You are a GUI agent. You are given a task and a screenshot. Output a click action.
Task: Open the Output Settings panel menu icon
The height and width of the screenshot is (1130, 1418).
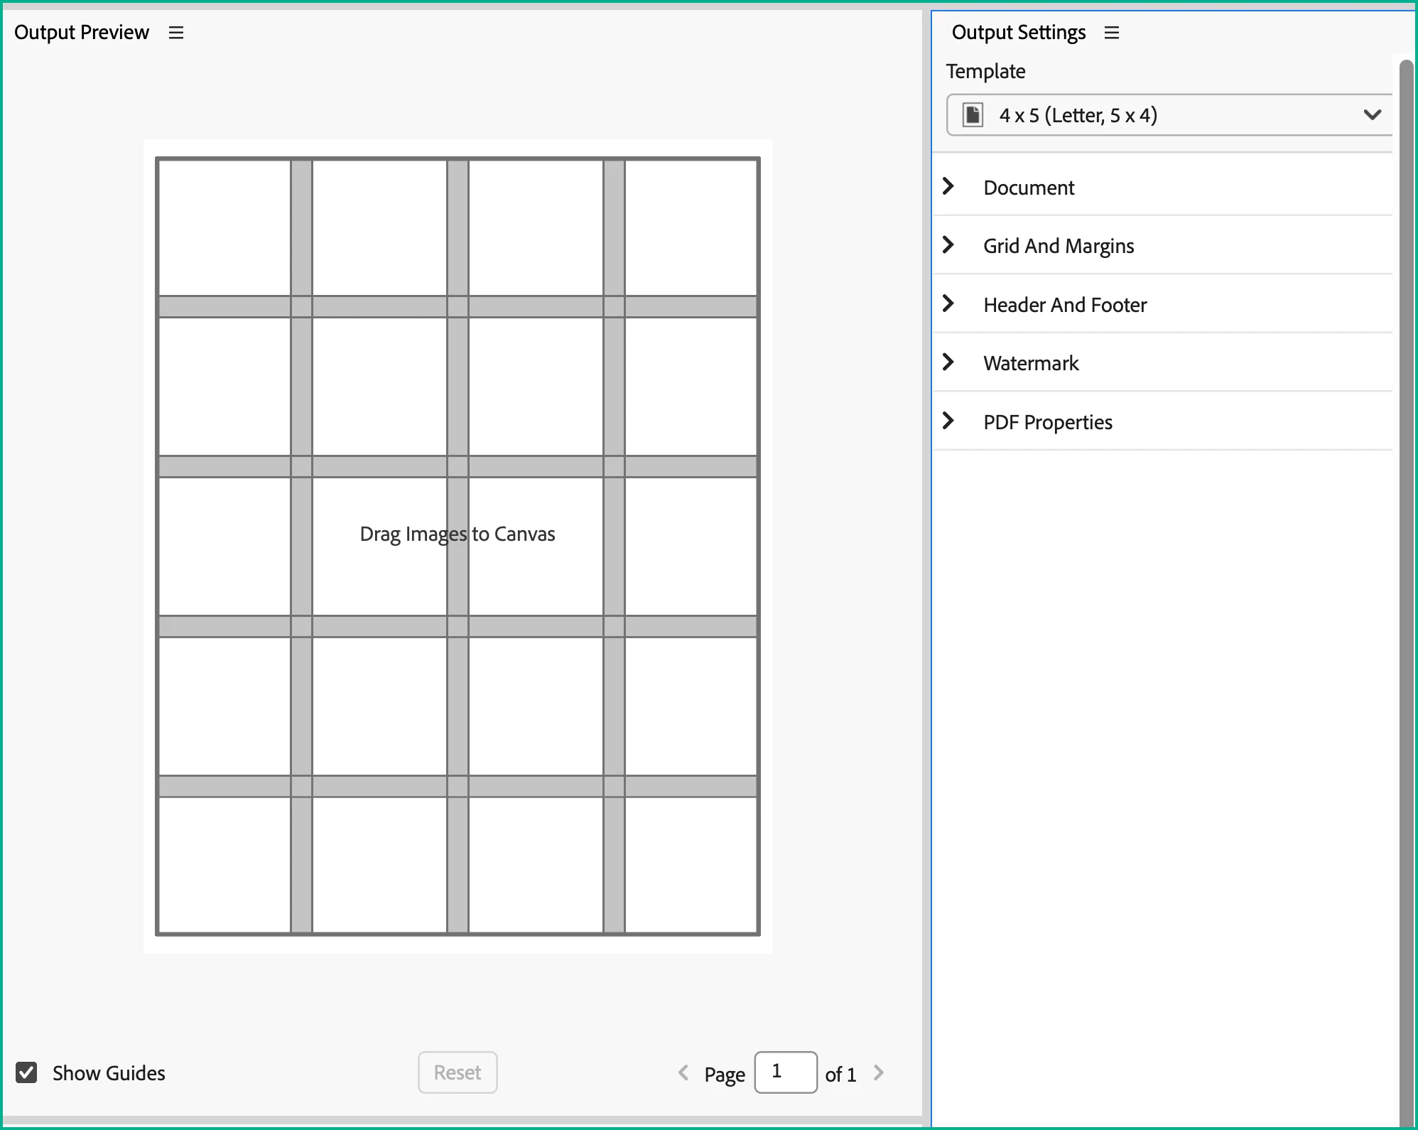pyautogui.click(x=1112, y=33)
